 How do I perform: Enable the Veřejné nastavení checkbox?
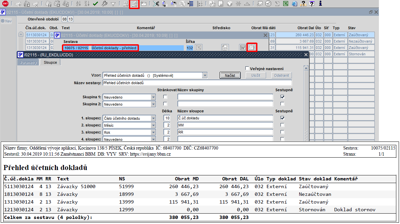coord(247,68)
